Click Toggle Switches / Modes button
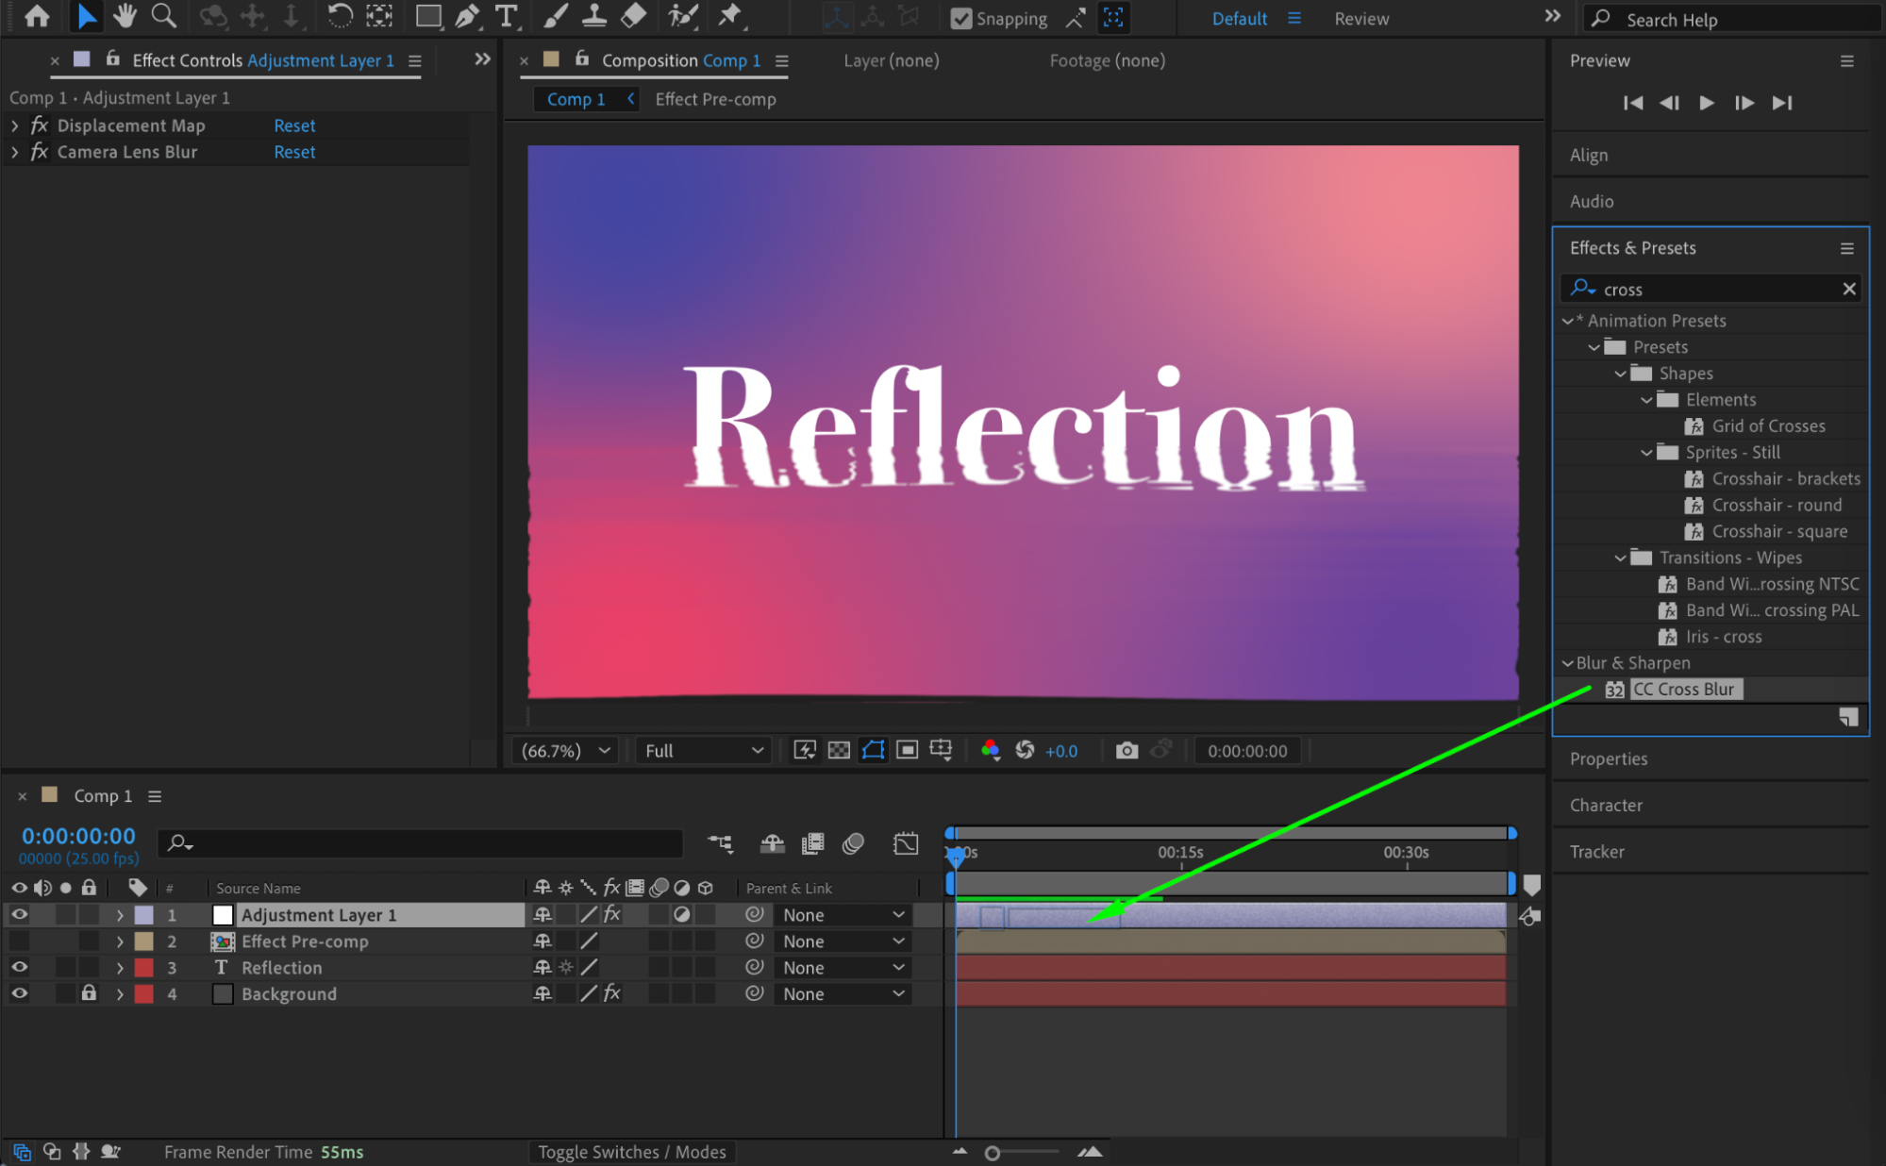The image size is (1886, 1166). pos(631,1152)
